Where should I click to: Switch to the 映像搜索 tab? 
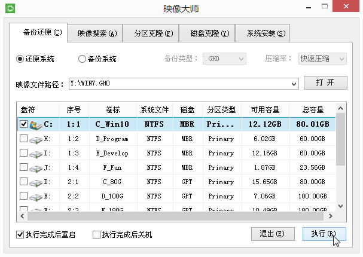pyautogui.click(x=96, y=33)
